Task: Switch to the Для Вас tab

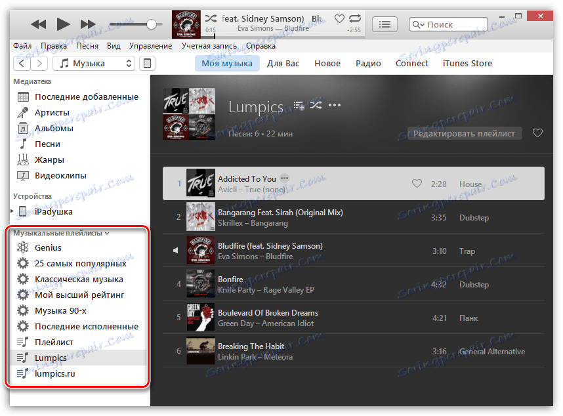Action: point(283,64)
